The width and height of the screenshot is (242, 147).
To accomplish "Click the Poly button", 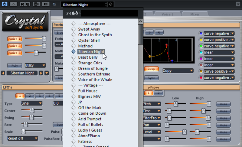I will click(15, 66).
